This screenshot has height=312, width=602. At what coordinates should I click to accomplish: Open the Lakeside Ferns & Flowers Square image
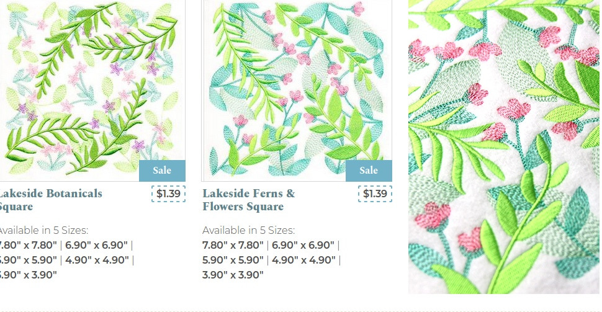click(297, 90)
